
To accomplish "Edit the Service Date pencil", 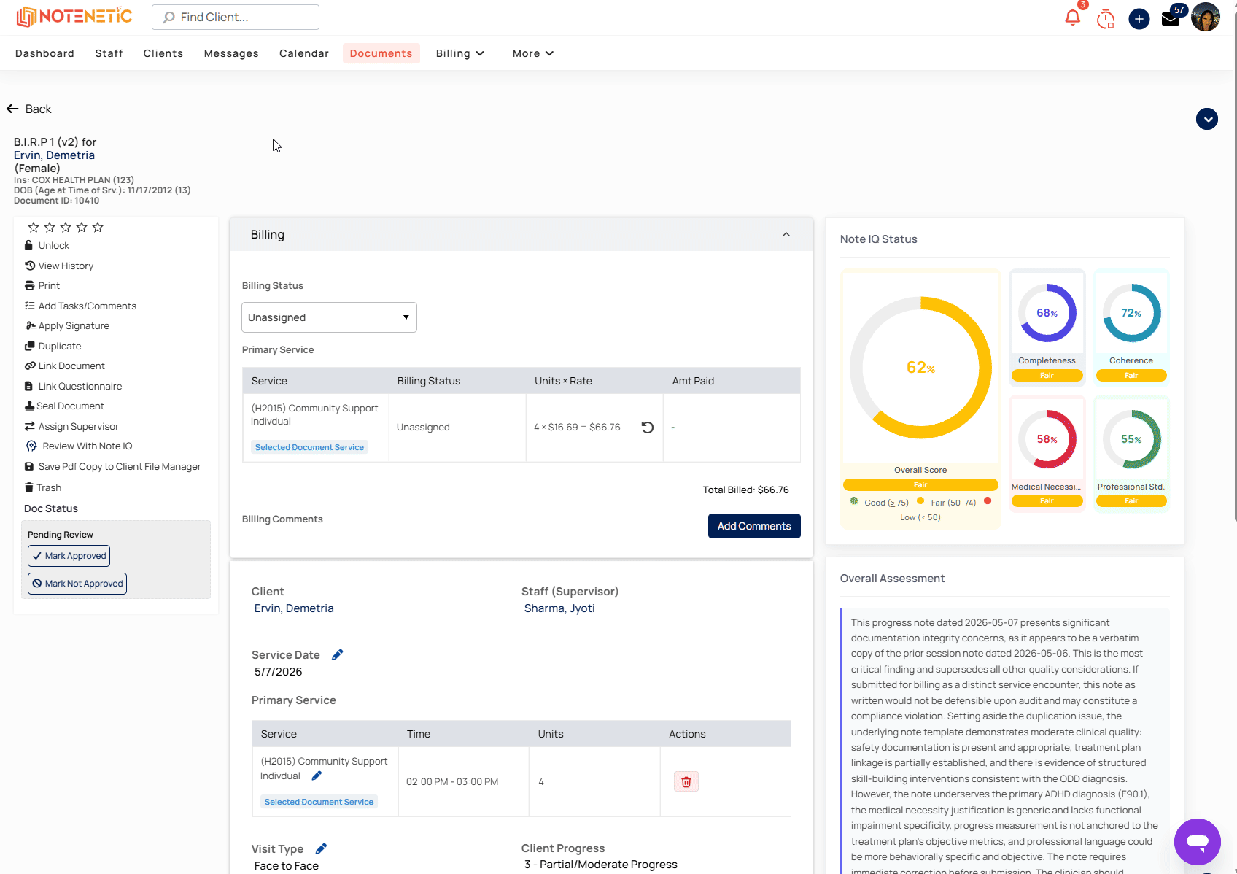I will pyautogui.click(x=337, y=655).
